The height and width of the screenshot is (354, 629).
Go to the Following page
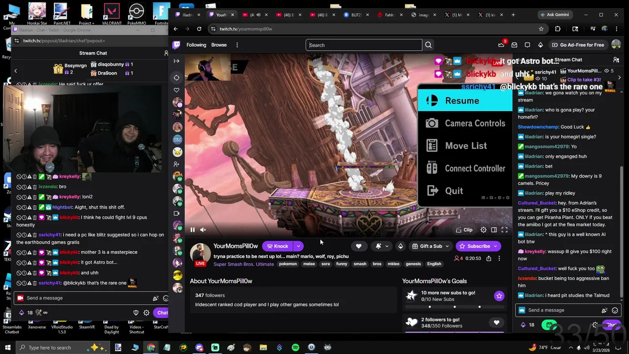[196, 45]
